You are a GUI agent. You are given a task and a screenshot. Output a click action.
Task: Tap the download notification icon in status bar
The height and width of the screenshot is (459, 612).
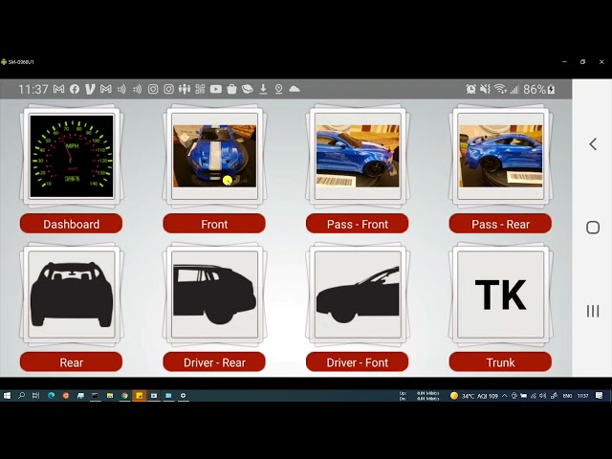tap(263, 89)
